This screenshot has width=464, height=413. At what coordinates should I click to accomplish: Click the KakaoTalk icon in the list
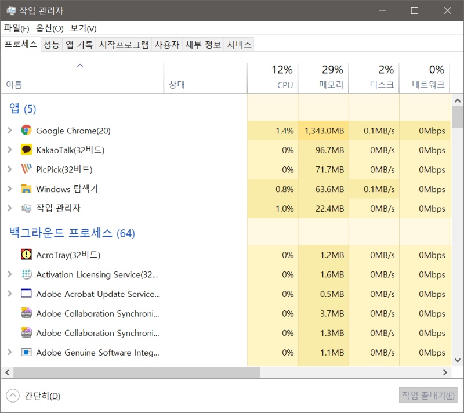point(26,150)
